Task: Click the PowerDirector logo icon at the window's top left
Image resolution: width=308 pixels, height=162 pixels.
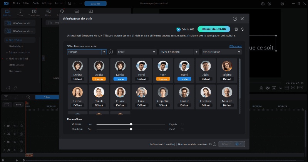Action: point(6,3)
